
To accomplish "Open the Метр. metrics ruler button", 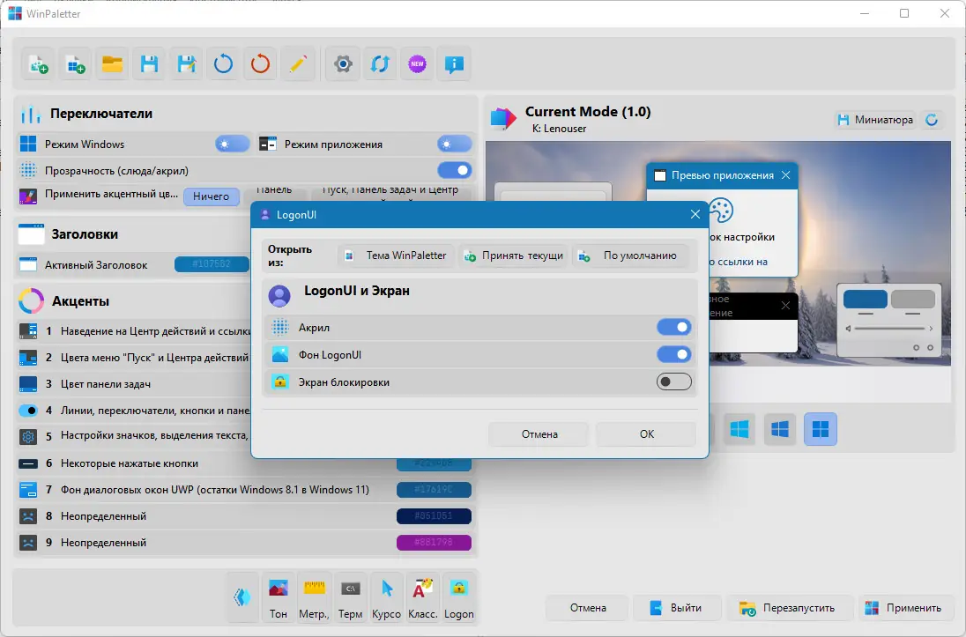I will (314, 597).
